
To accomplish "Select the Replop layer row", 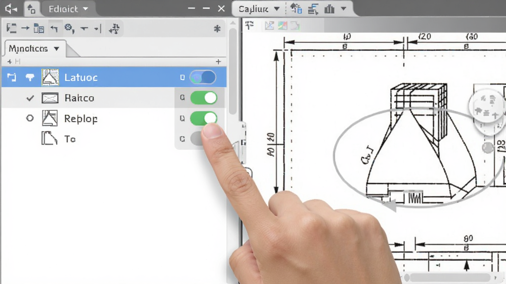I will coord(114,118).
